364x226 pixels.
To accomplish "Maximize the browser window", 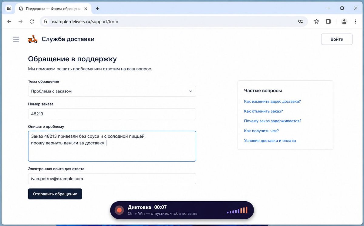I will pos(342,8).
